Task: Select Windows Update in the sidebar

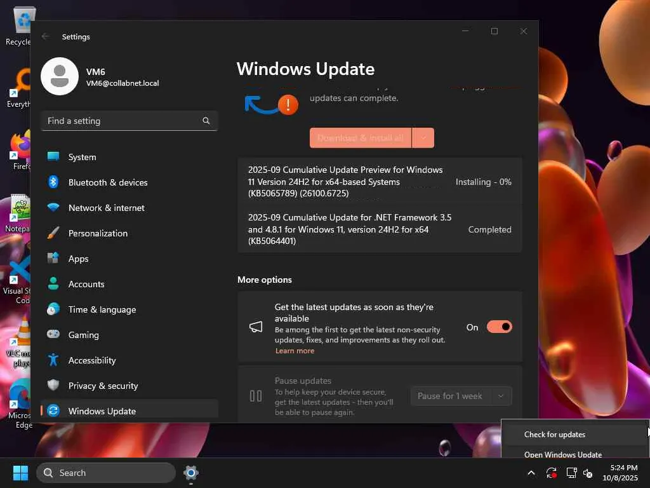Action: pyautogui.click(x=129, y=411)
